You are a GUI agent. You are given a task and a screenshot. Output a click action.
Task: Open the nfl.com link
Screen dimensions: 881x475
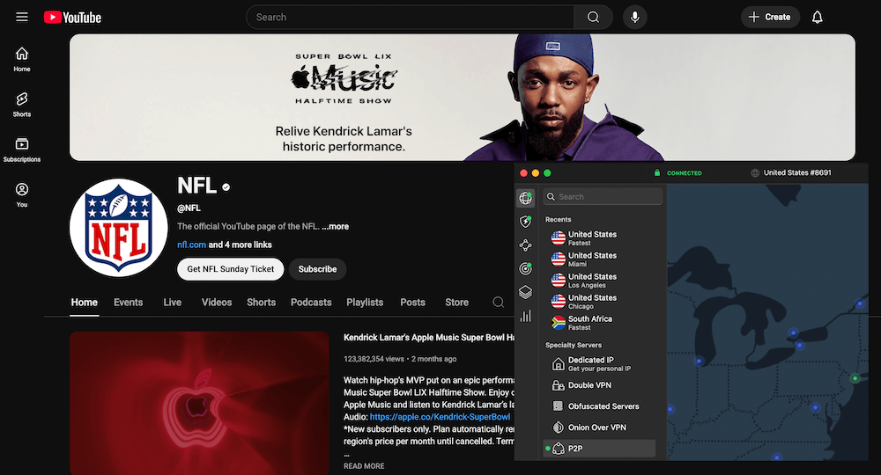(x=191, y=245)
